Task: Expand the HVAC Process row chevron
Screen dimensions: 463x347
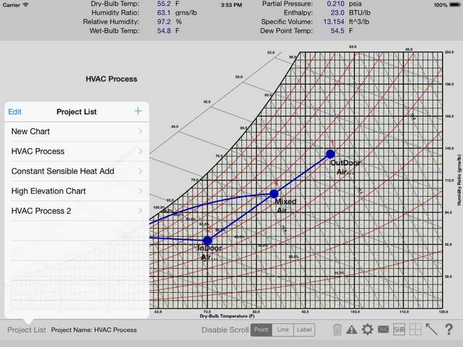Action: (x=141, y=151)
